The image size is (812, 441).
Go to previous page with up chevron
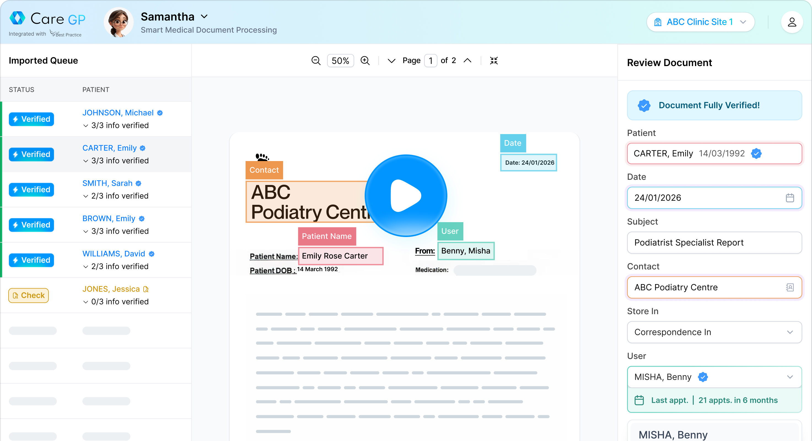(467, 61)
